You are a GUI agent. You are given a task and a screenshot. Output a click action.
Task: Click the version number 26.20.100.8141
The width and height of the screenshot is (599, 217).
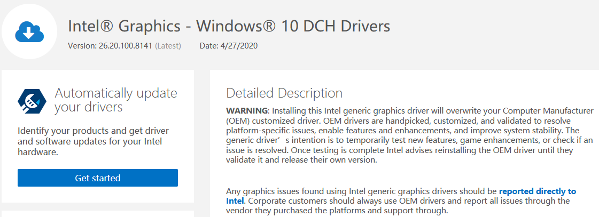pyautogui.click(x=126, y=46)
